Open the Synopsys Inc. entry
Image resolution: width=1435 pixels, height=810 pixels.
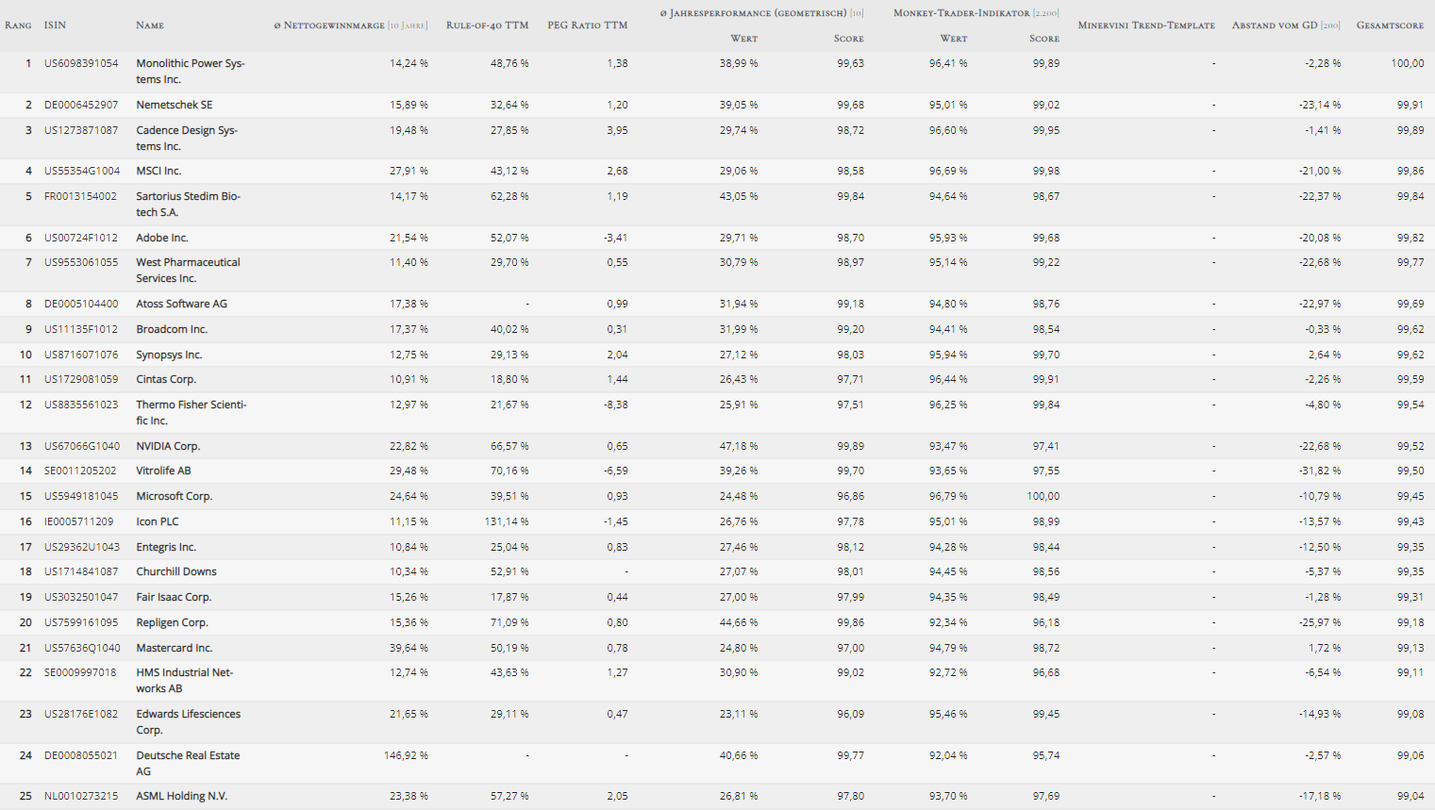[x=169, y=355]
